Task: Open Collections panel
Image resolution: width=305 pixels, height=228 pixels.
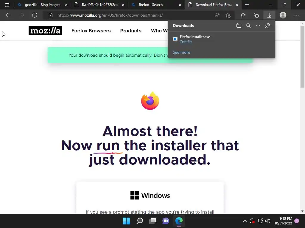Action: 256,15
